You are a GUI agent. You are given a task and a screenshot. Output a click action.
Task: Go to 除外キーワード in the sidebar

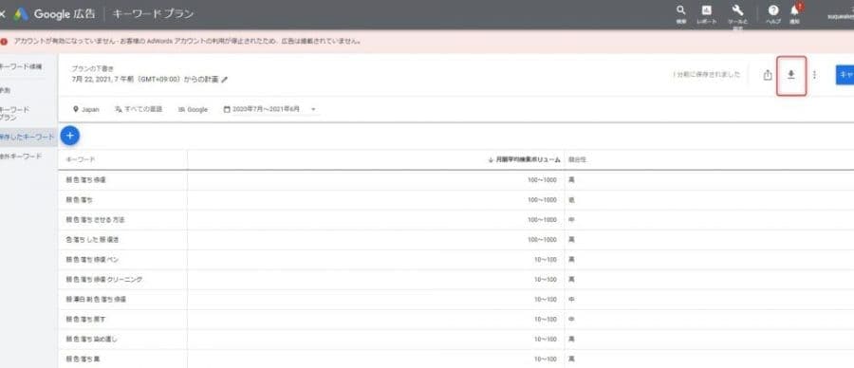21,156
